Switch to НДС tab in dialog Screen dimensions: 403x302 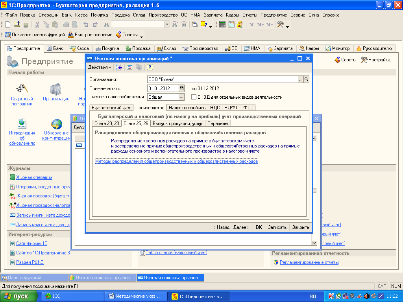click(215, 108)
